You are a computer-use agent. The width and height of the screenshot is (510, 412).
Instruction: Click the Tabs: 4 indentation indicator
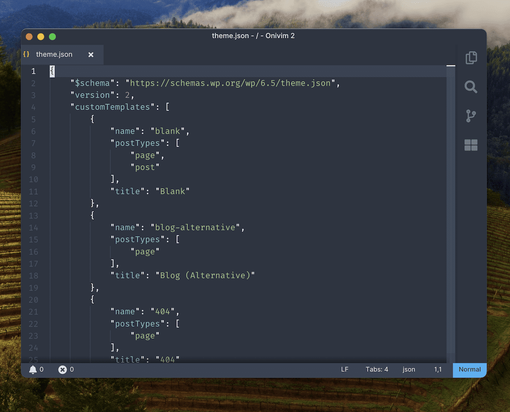(x=377, y=369)
